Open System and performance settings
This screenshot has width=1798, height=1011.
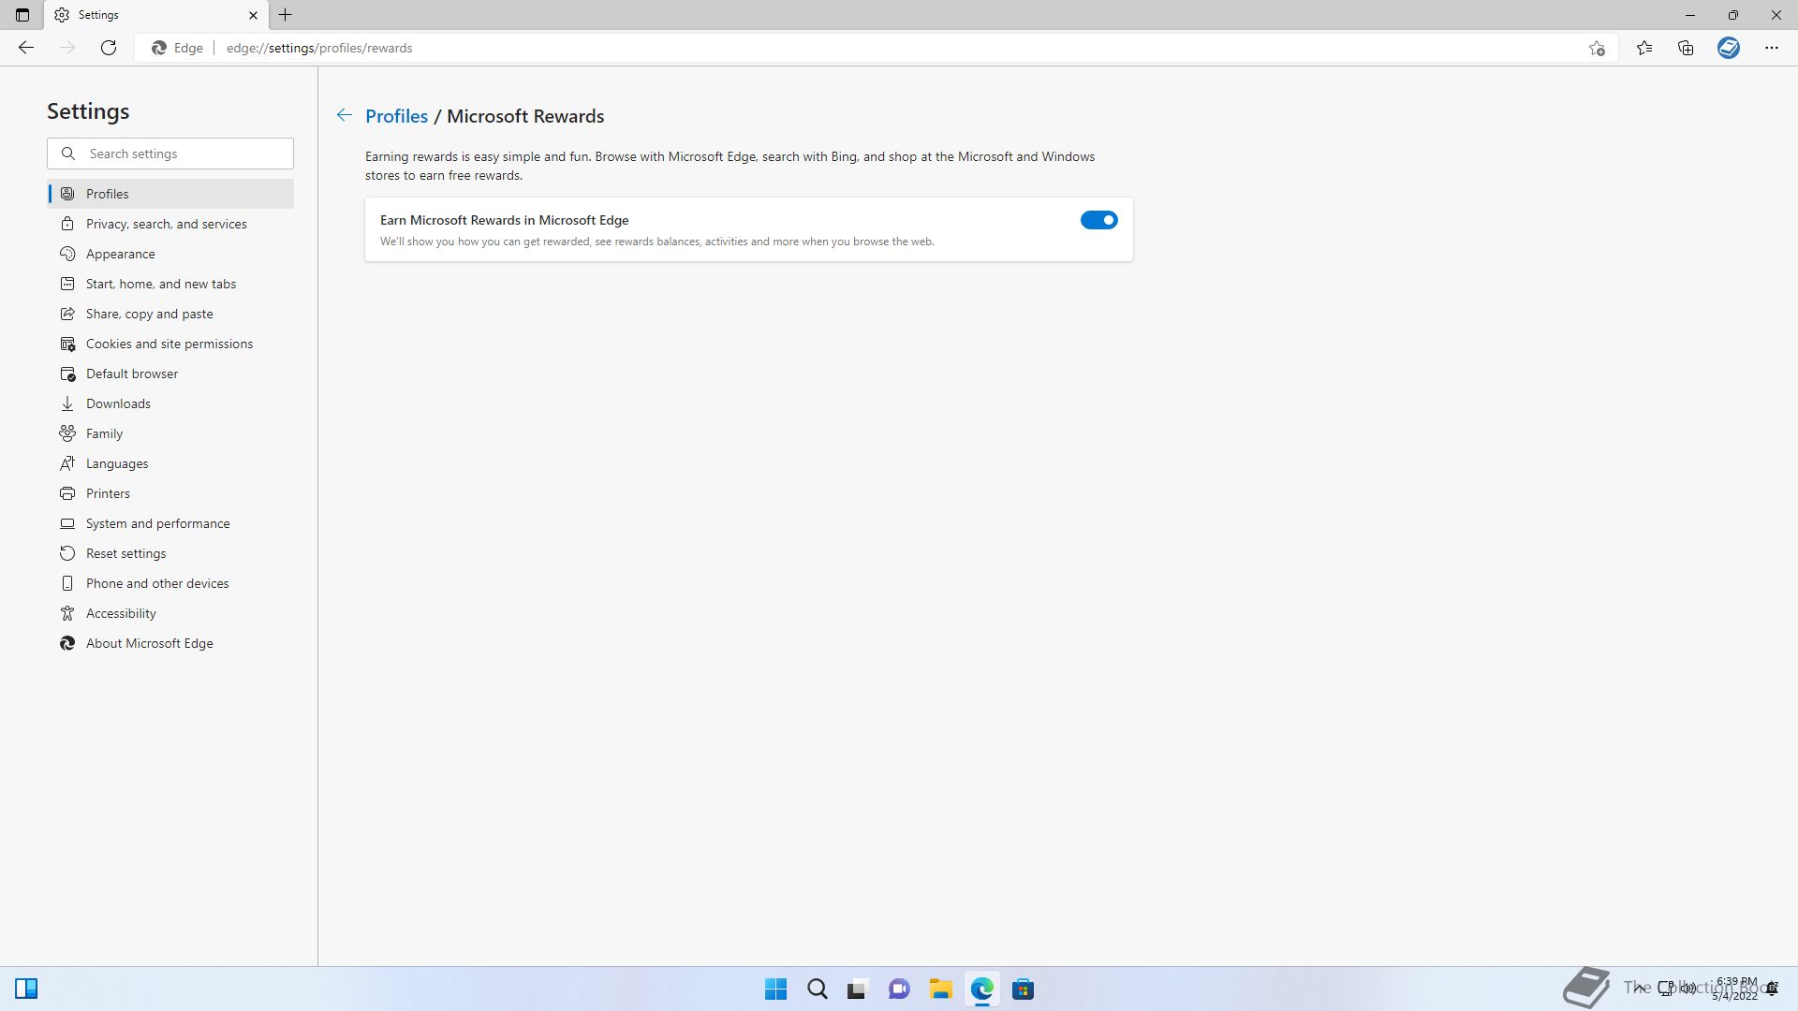pyautogui.click(x=170, y=523)
